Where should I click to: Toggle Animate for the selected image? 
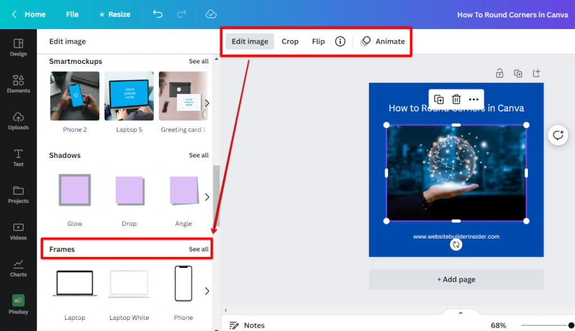[x=382, y=41]
